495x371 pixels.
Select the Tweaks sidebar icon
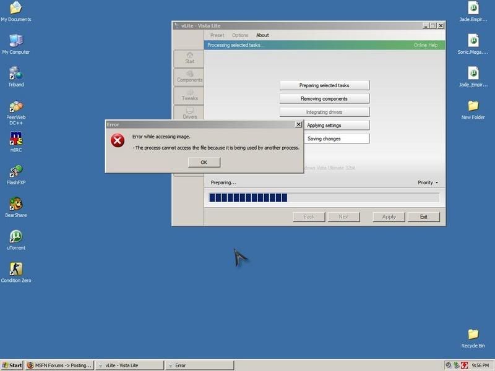(x=189, y=95)
